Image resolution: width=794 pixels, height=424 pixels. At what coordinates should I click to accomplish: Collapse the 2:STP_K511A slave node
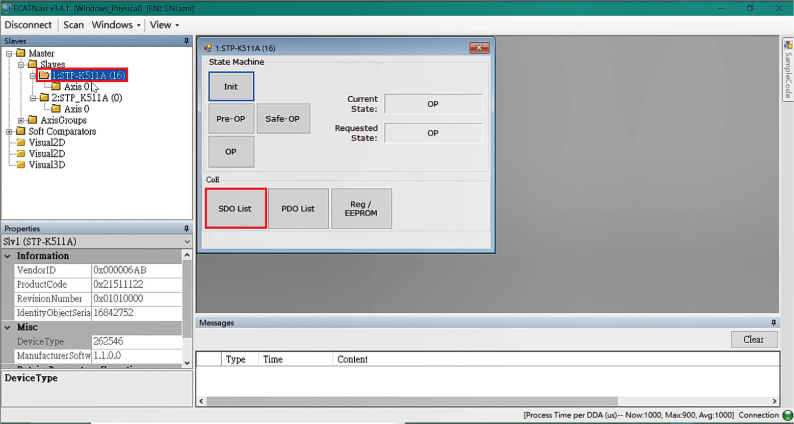[33, 98]
